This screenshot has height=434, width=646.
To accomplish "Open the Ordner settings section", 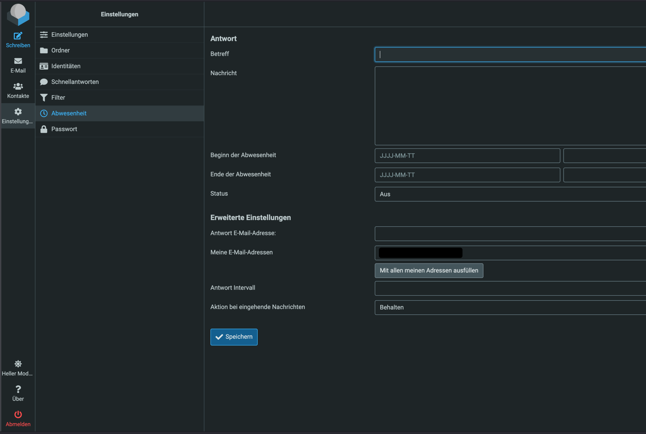I will click(x=60, y=50).
